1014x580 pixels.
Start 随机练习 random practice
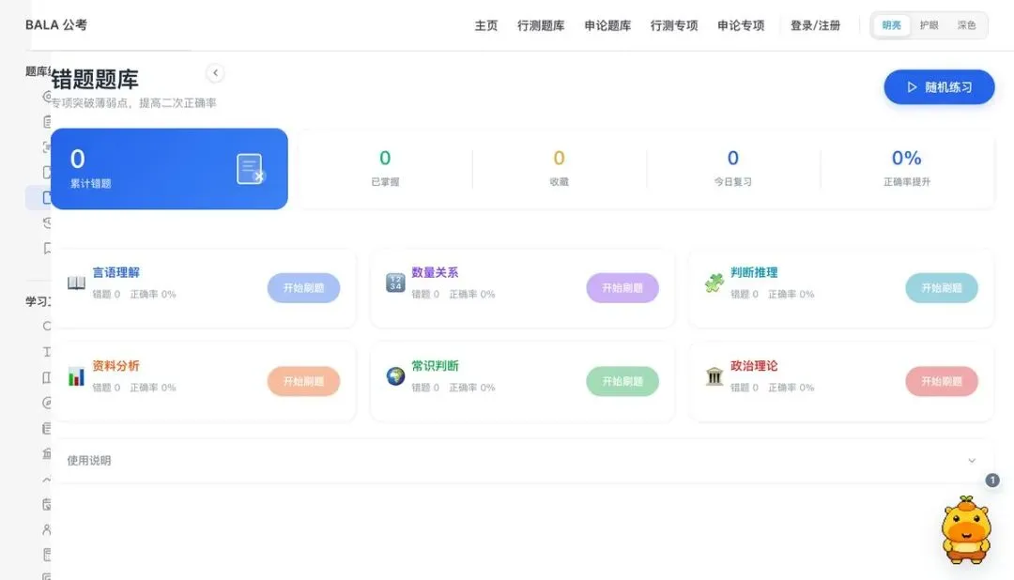[939, 86]
